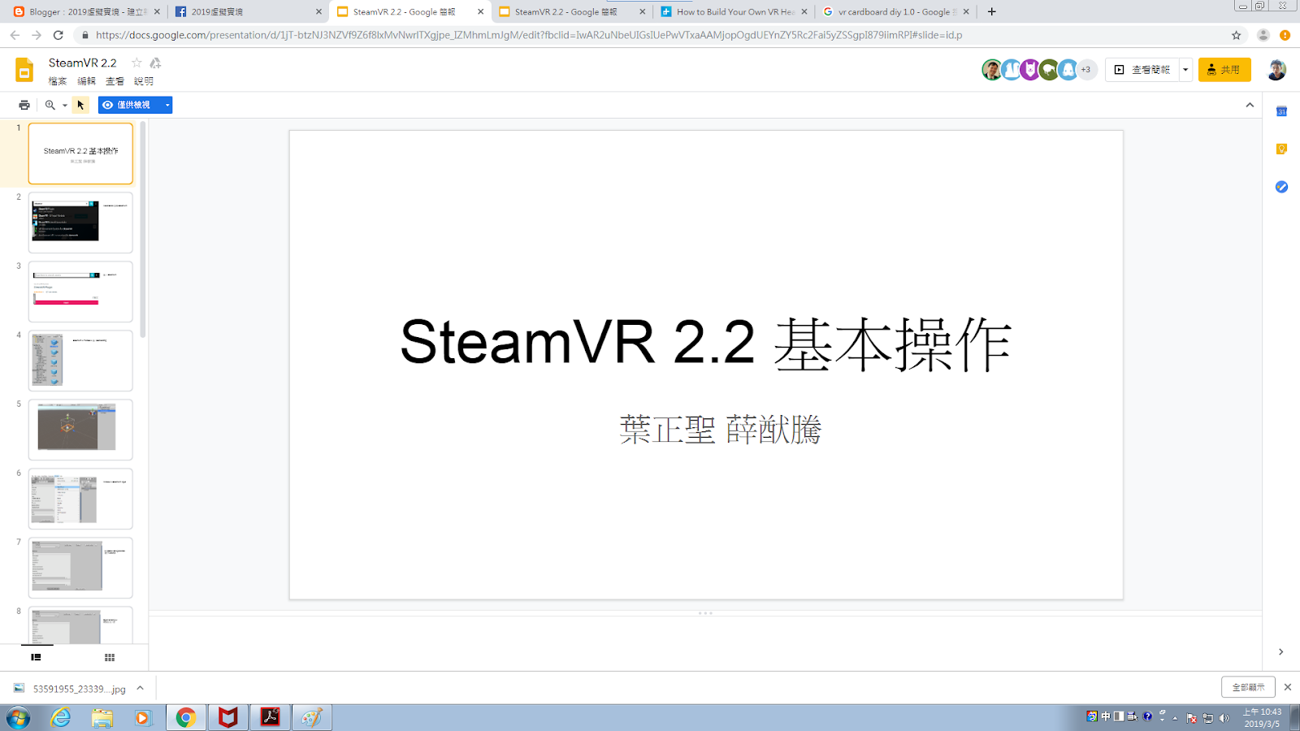Screen dimensions: 1300x731
Task: Switch to Facebook 2019虛擬實境 tab
Action: click(x=248, y=12)
